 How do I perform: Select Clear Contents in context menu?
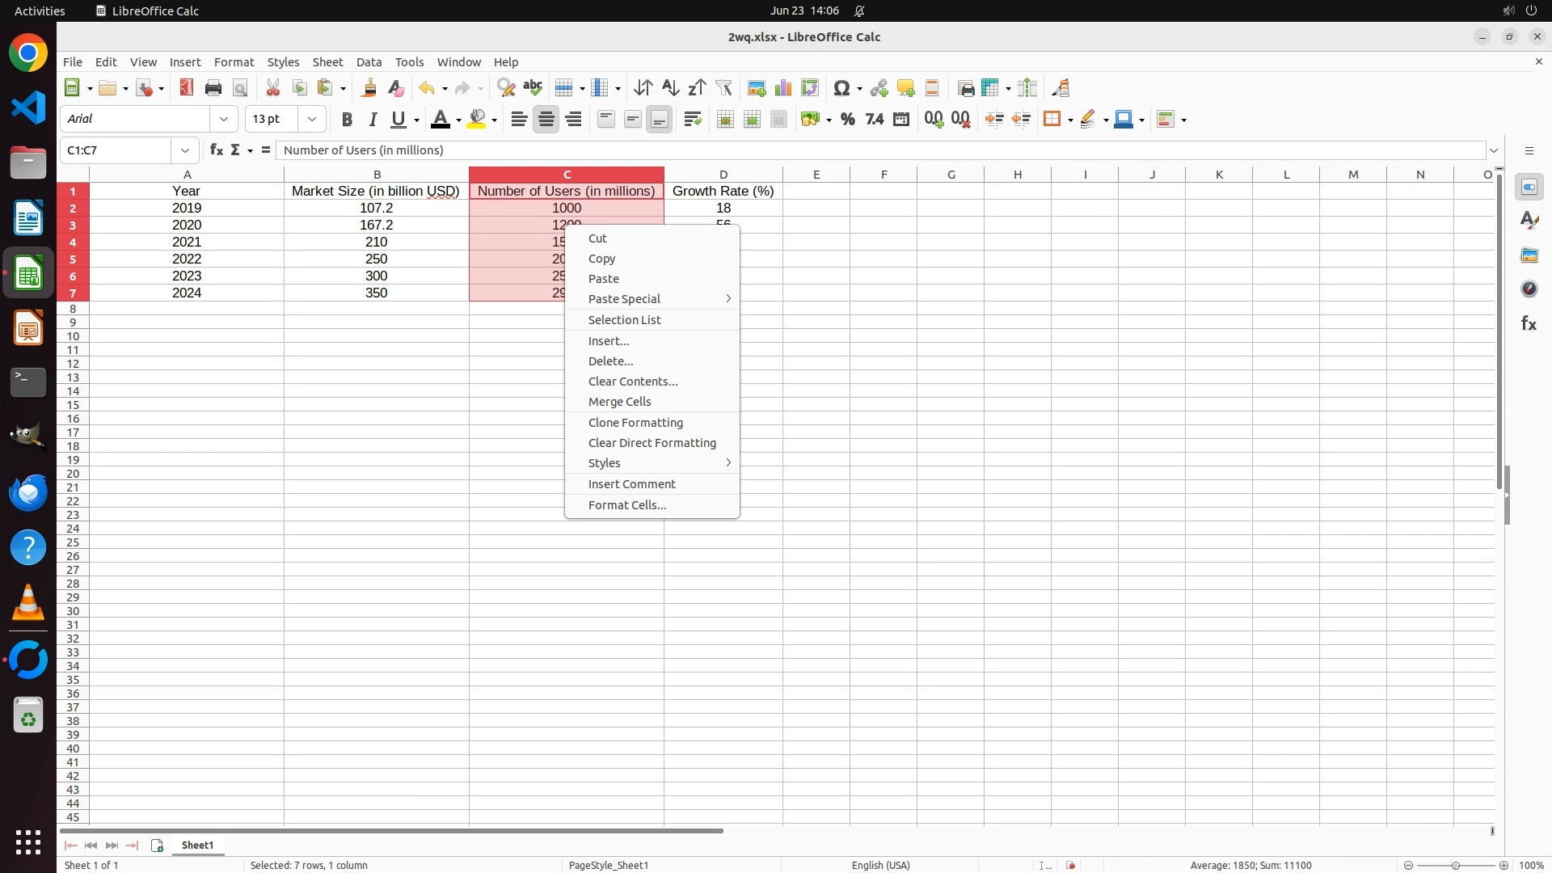click(x=632, y=382)
